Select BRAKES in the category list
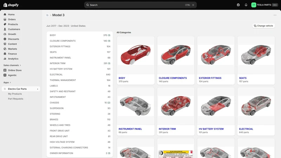 point(80,119)
